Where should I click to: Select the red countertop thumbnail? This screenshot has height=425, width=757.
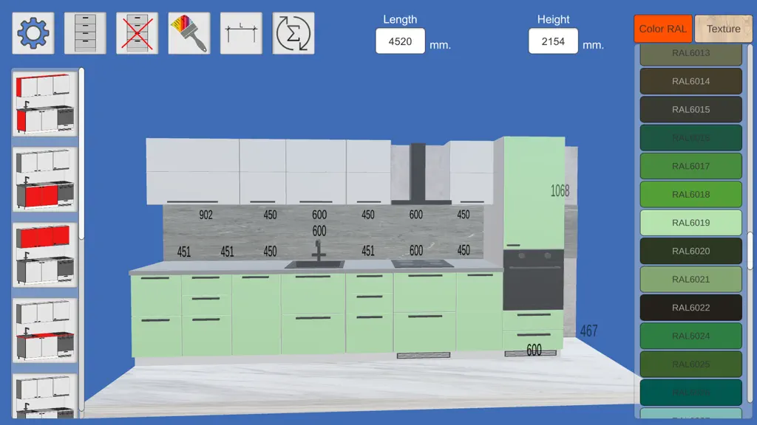[45, 331]
